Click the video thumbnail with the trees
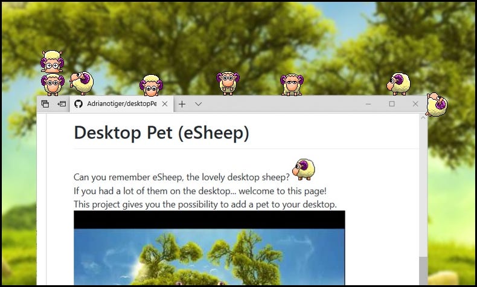This screenshot has width=477, height=287. click(x=210, y=248)
